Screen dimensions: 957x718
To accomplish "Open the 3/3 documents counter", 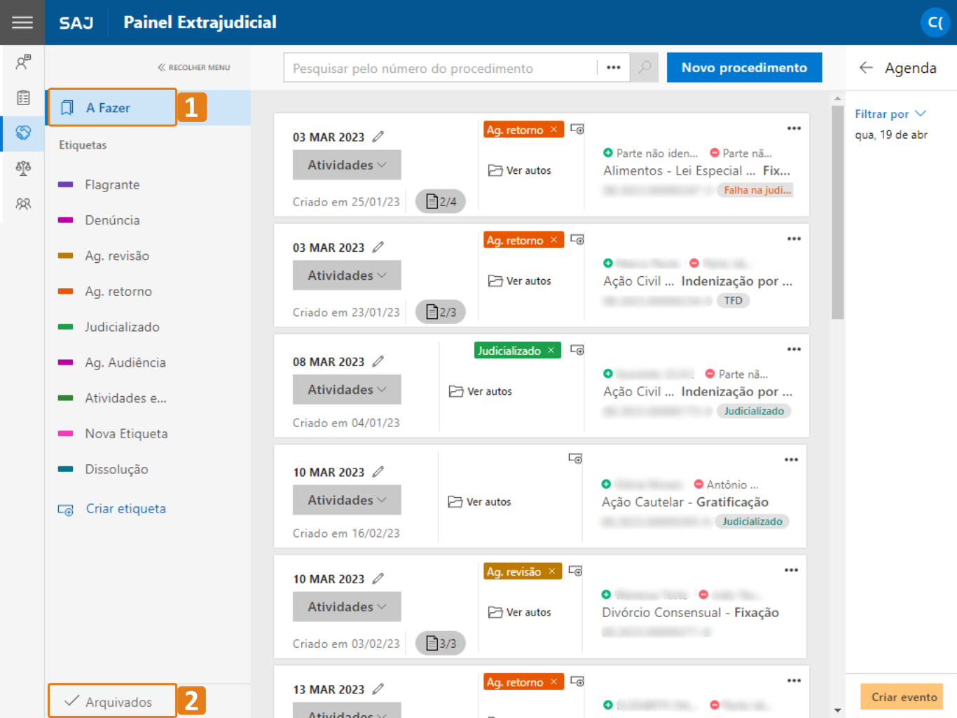I will (441, 643).
